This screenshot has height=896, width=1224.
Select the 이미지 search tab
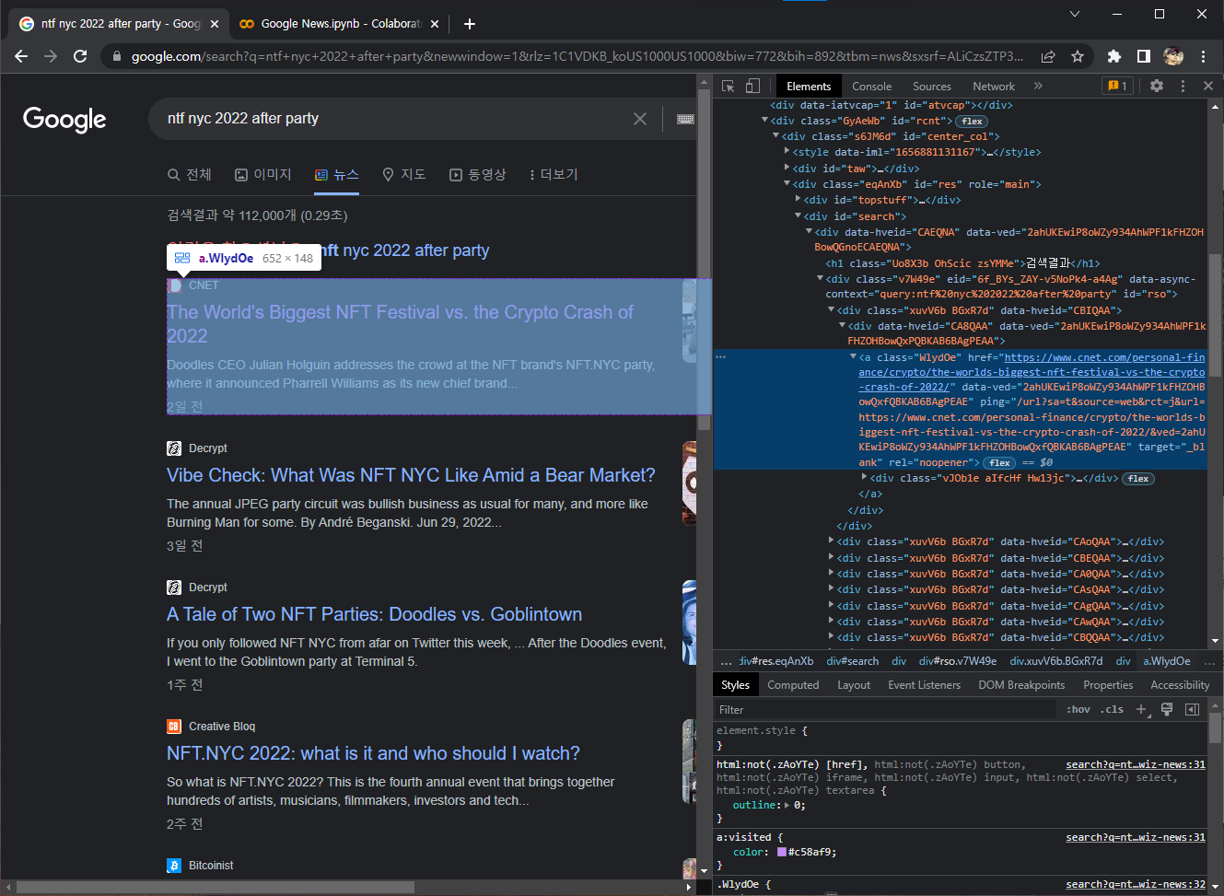pos(263,174)
